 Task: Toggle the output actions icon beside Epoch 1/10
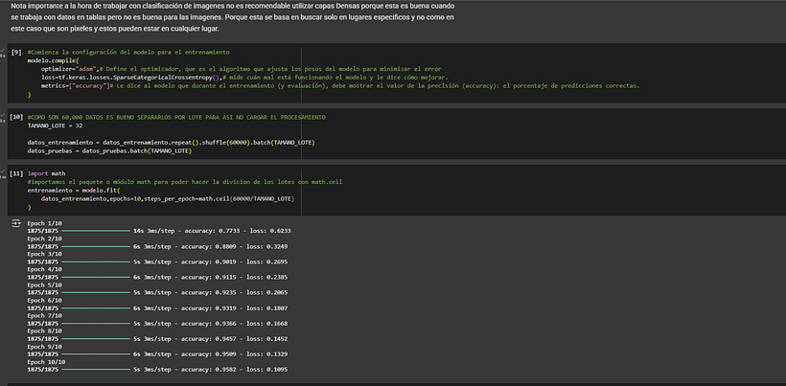(15, 223)
